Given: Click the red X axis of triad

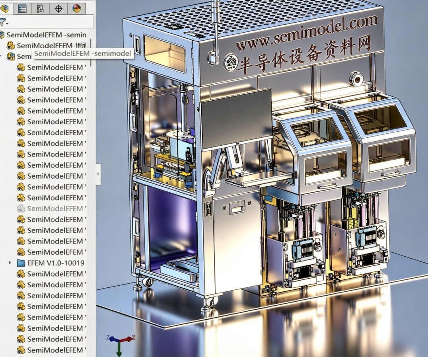Looking at the screenshot, I should [x=127, y=339].
